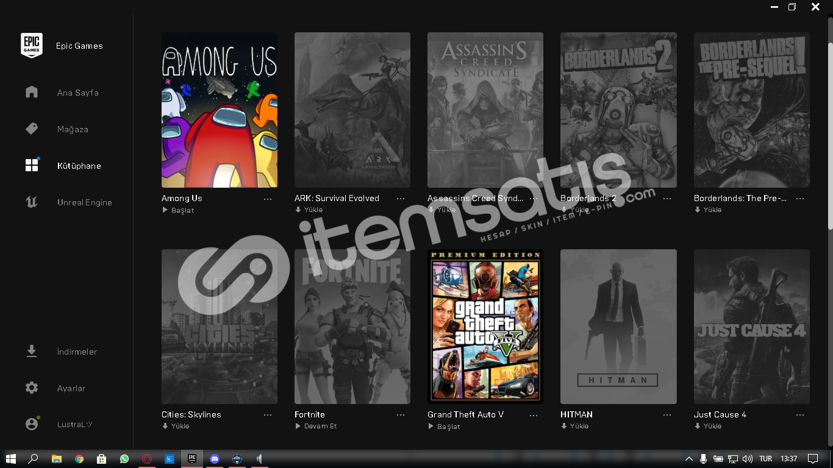Image resolution: width=833 pixels, height=468 pixels.
Task: Click the Unreal Engine logo icon
Action: point(32,202)
